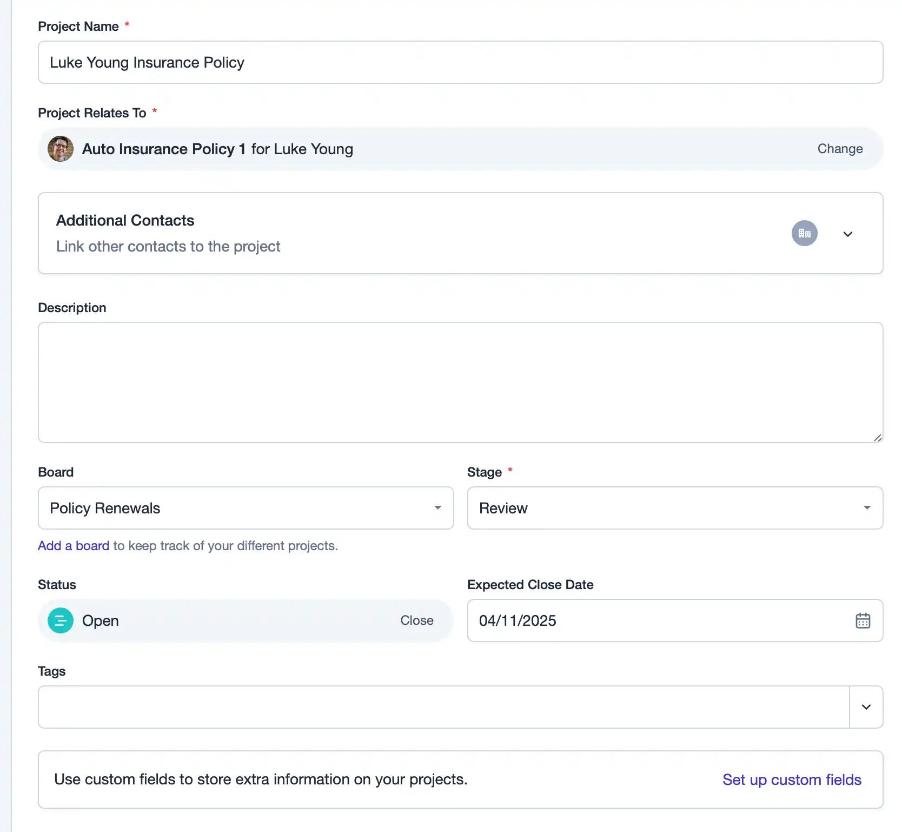This screenshot has width=902, height=832.
Task: Open the Add a board link
Action: click(x=74, y=546)
